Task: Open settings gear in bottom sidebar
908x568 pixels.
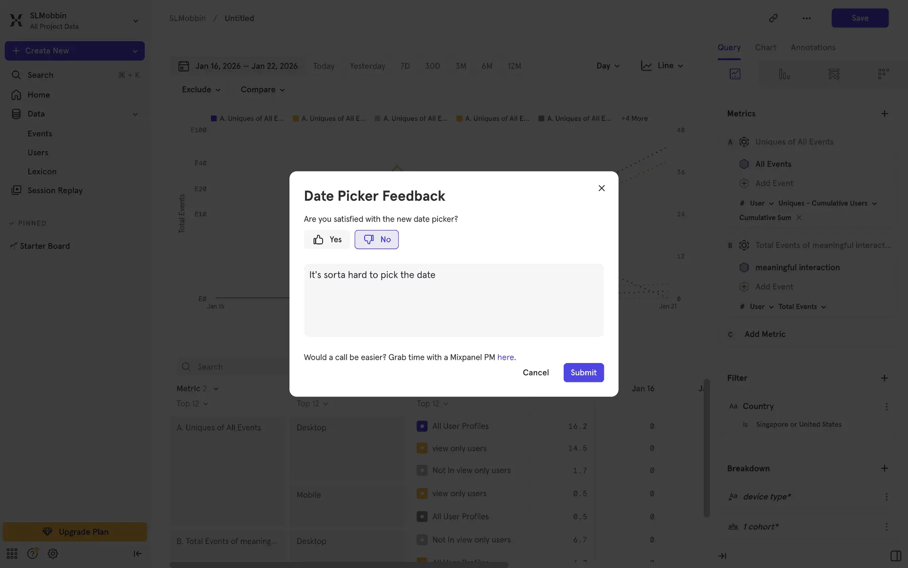Action: [x=53, y=553]
